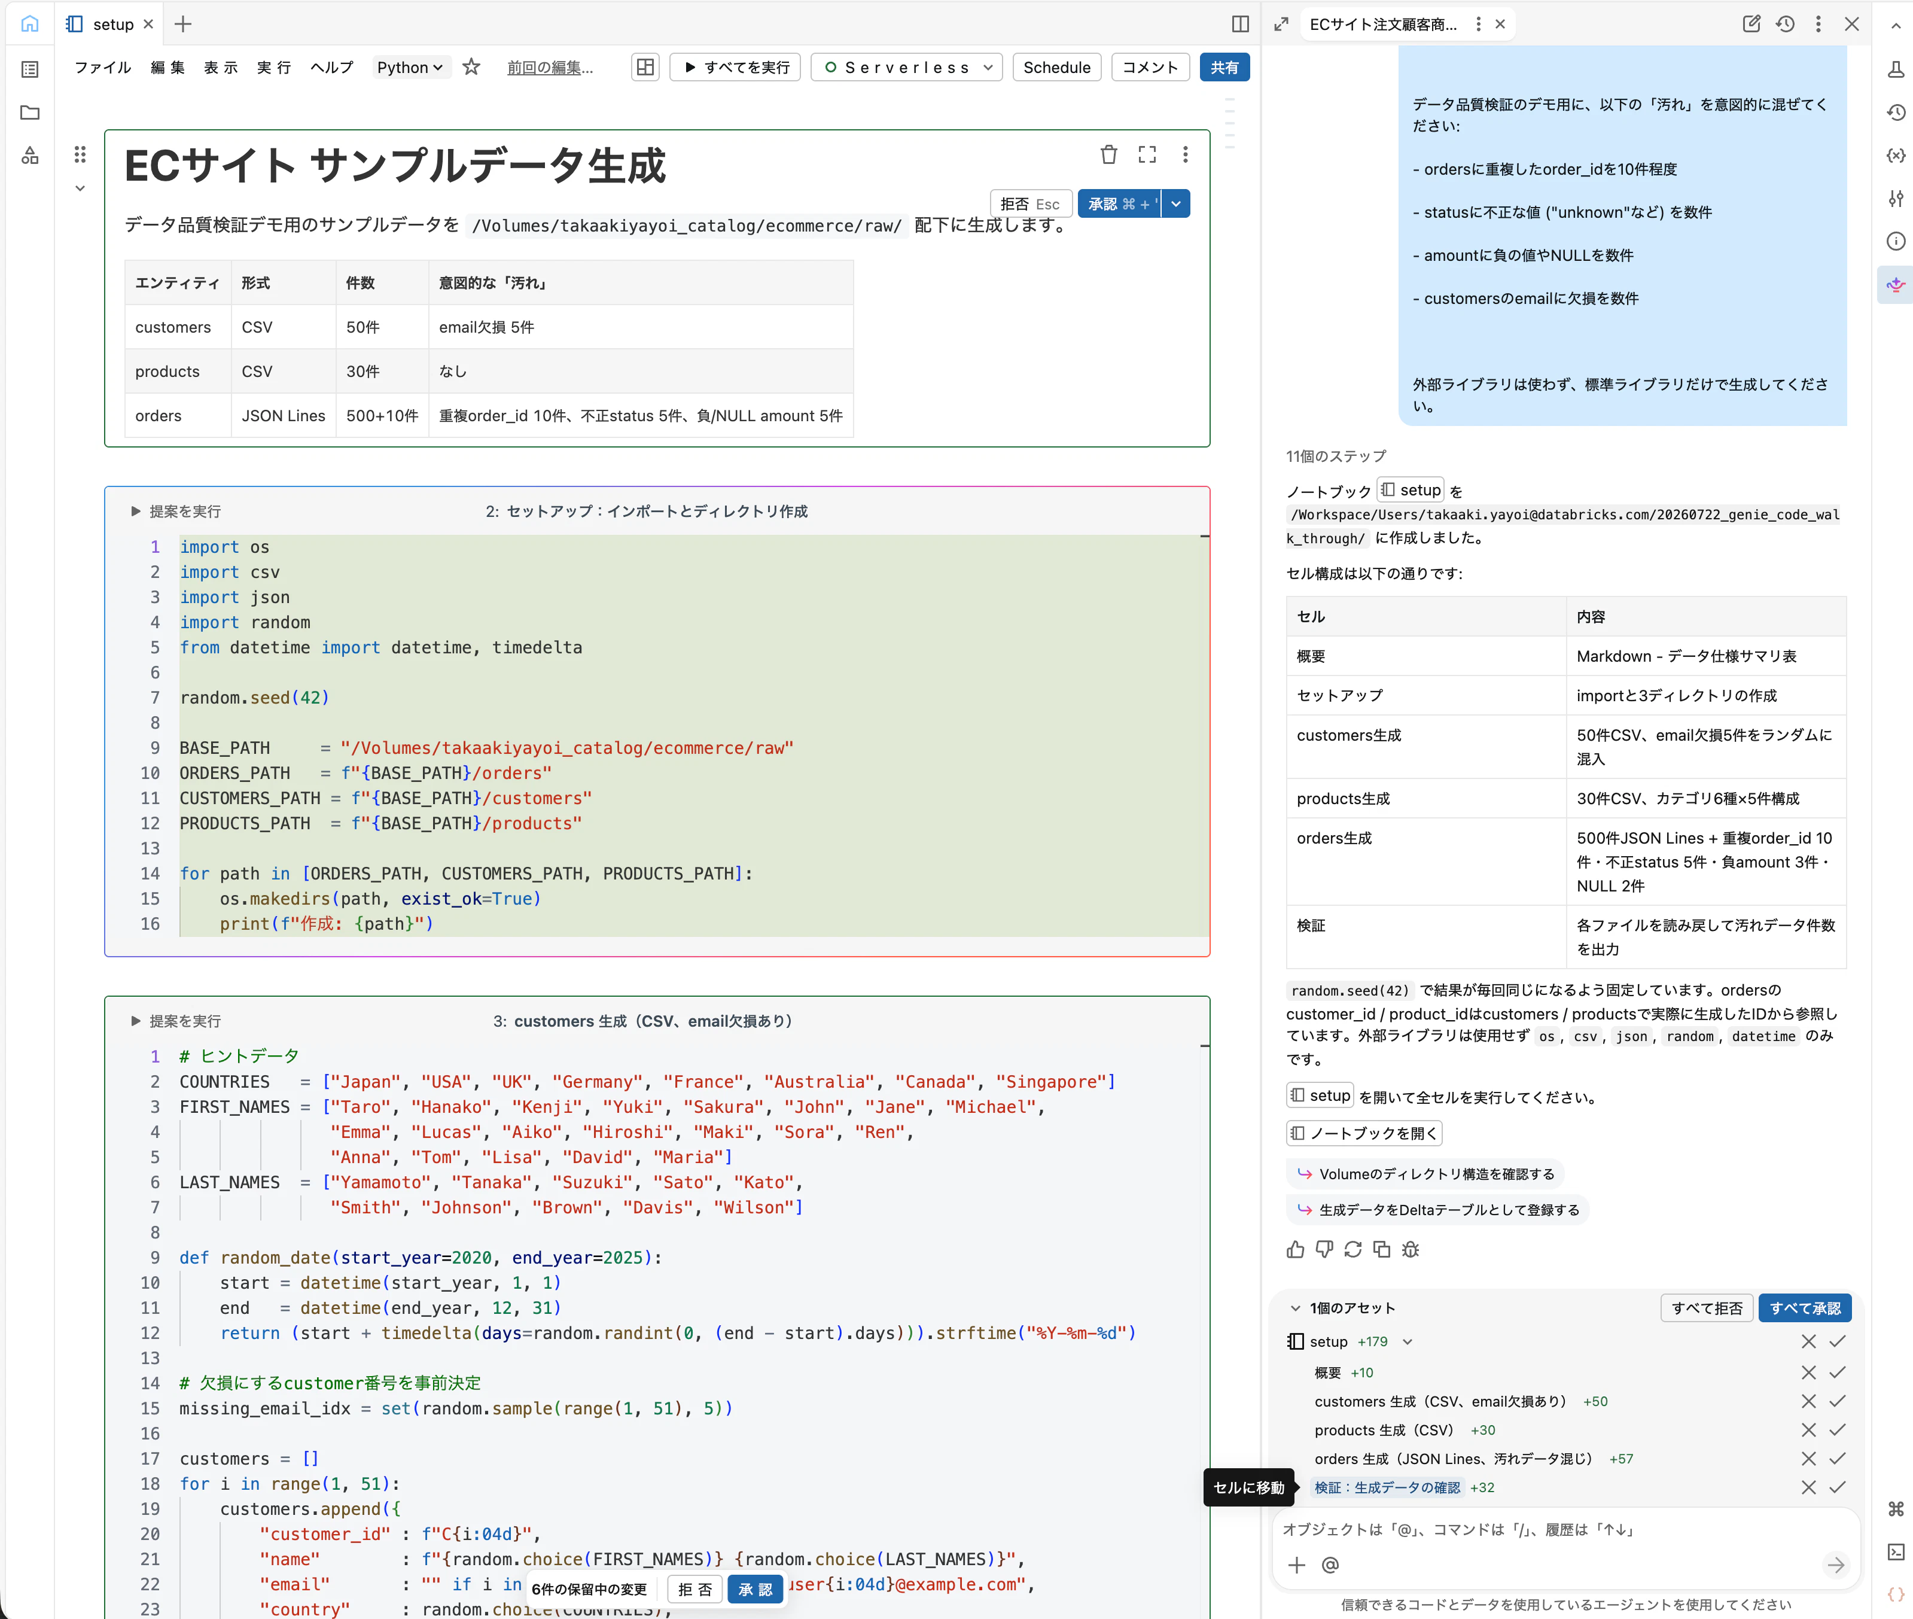Insert object mention with @ icon
The height and width of the screenshot is (1619, 1913).
click(1330, 1565)
